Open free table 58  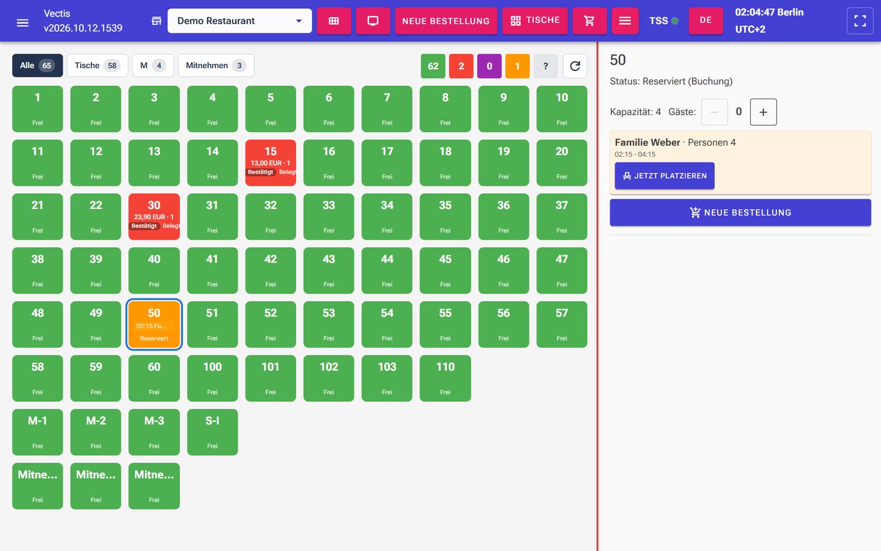pos(38,378)
